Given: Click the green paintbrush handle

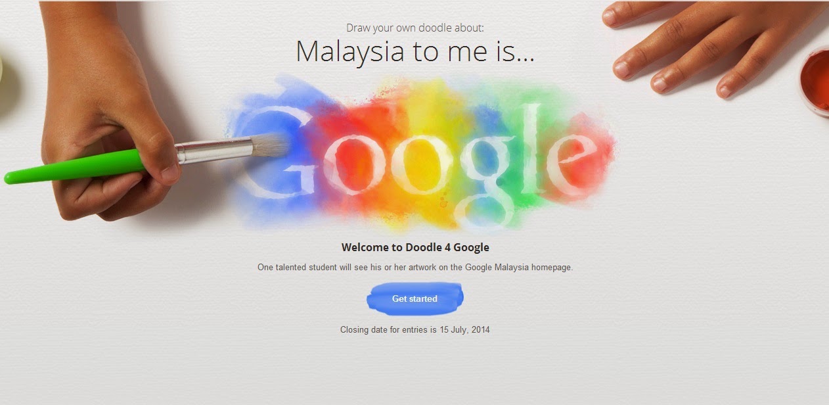Looking at the screenshot, I should [76, 167].
